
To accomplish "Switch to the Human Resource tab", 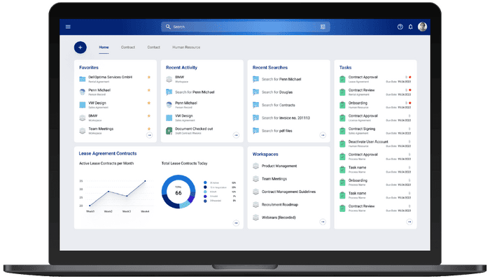I will coord(186,48).
